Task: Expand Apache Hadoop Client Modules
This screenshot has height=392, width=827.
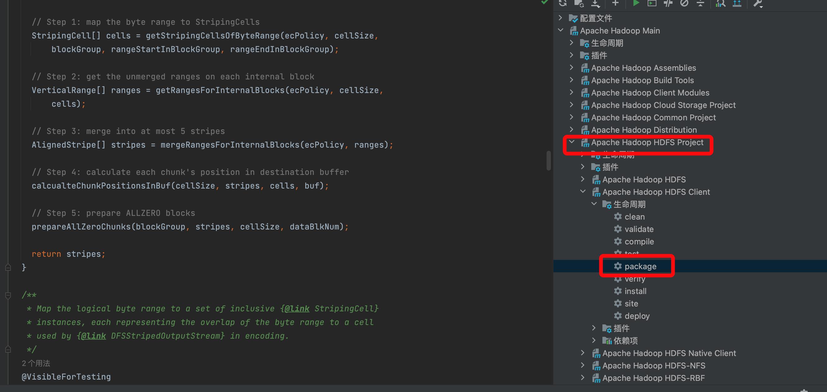Action: pyautogui.click(x=571, y=92)
